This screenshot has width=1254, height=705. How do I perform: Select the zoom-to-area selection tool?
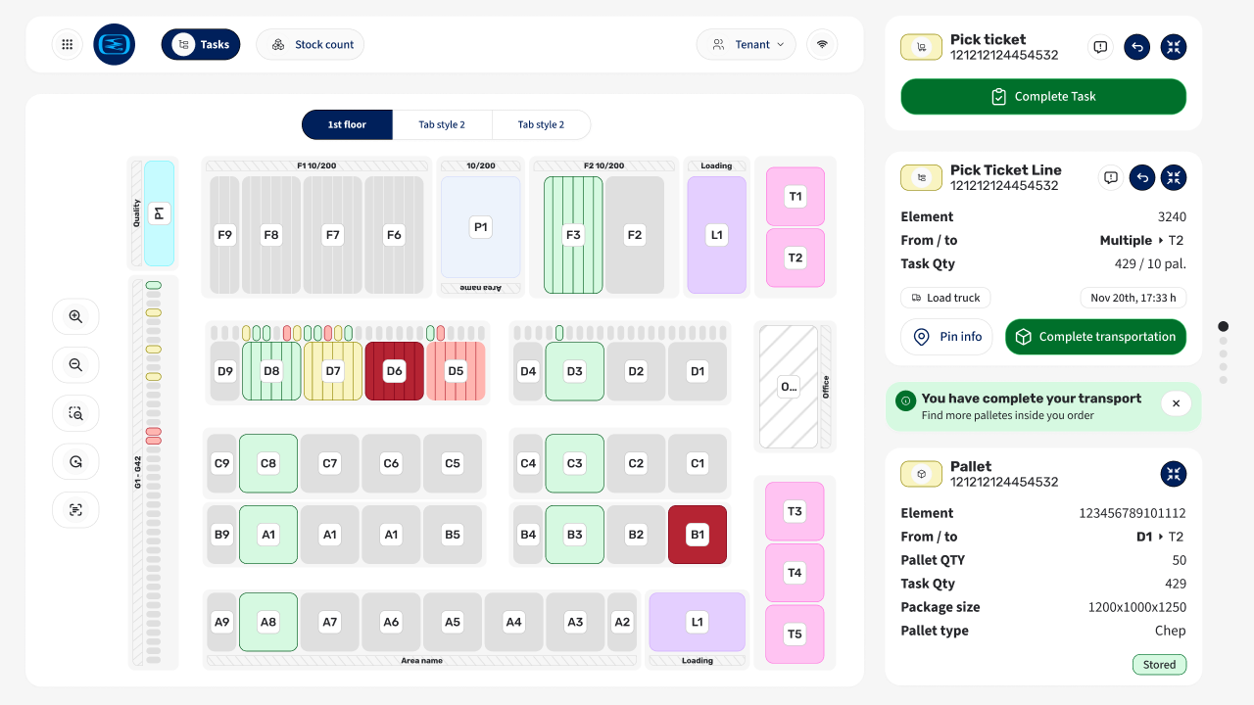pyautogui.click(x=75, y=413)
